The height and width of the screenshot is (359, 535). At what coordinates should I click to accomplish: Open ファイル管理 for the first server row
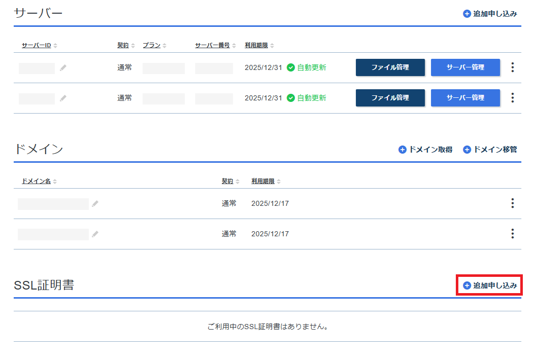(390, 67)
